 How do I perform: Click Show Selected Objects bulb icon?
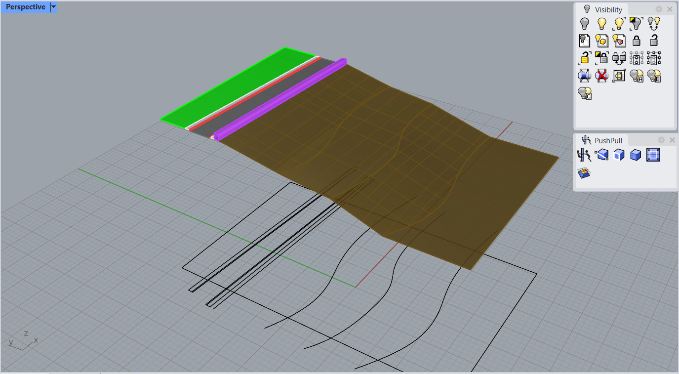point(619,23)
